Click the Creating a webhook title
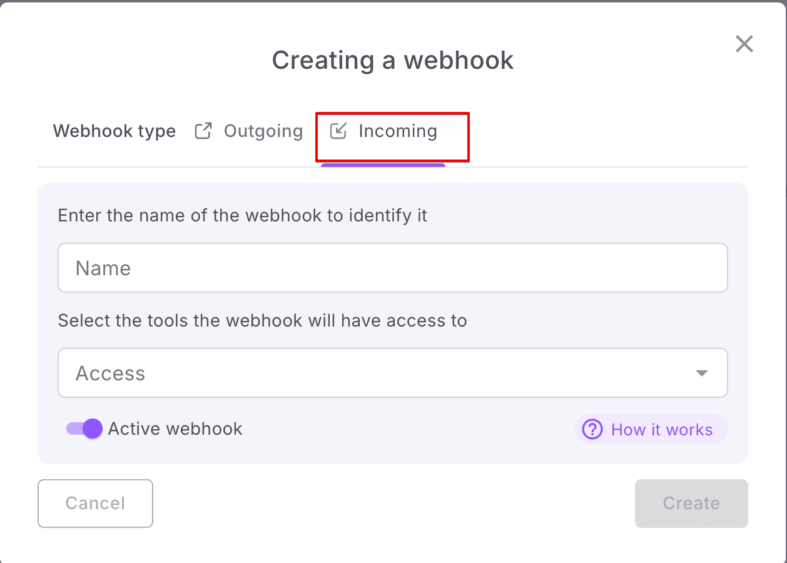The height and width of the screenshot is (563, 787). [x=392, y=60]
